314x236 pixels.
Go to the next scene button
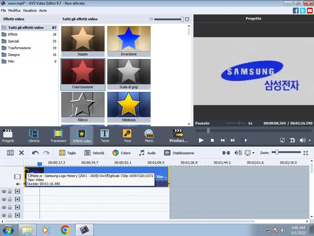(244, 140)
